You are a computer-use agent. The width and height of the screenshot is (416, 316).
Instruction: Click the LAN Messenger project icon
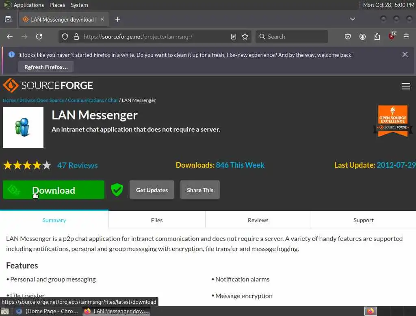point(23,128)
